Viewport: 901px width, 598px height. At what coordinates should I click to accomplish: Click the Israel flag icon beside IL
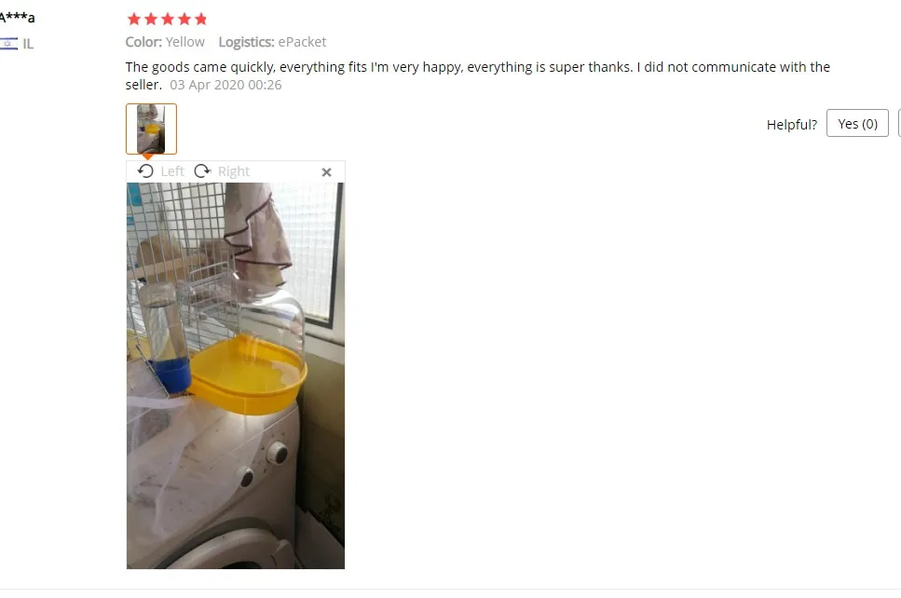point(8,44)
